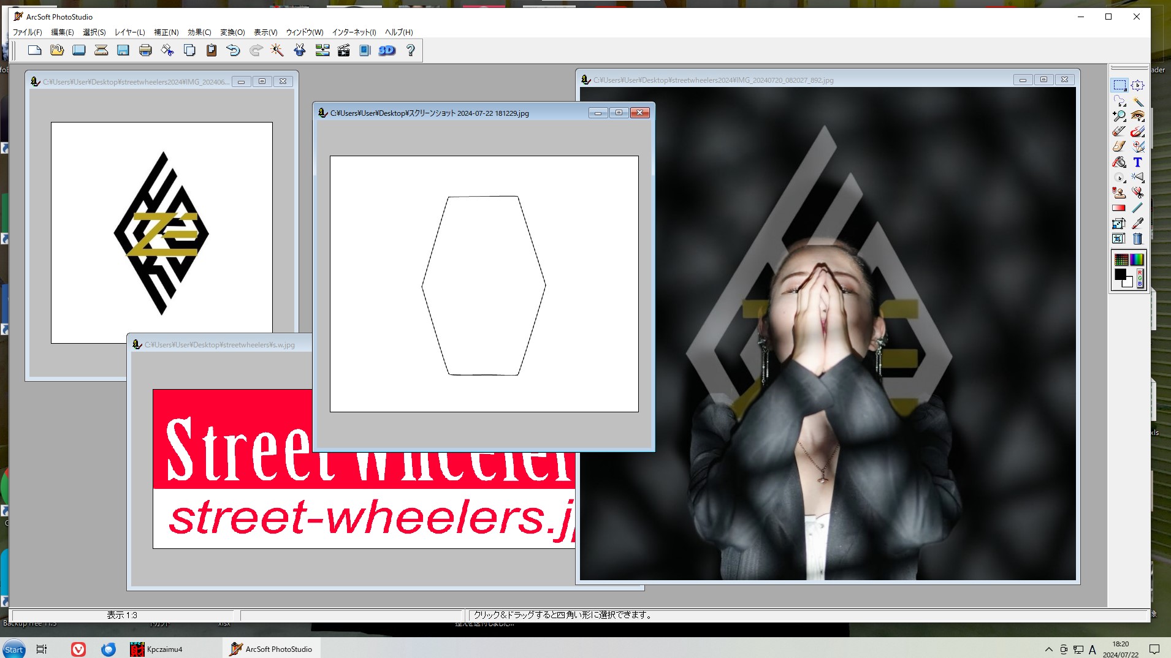The width and height of the screenshot is (1171, 658).
Task: Select the line drawing tool
Action: pos(1138,208)
